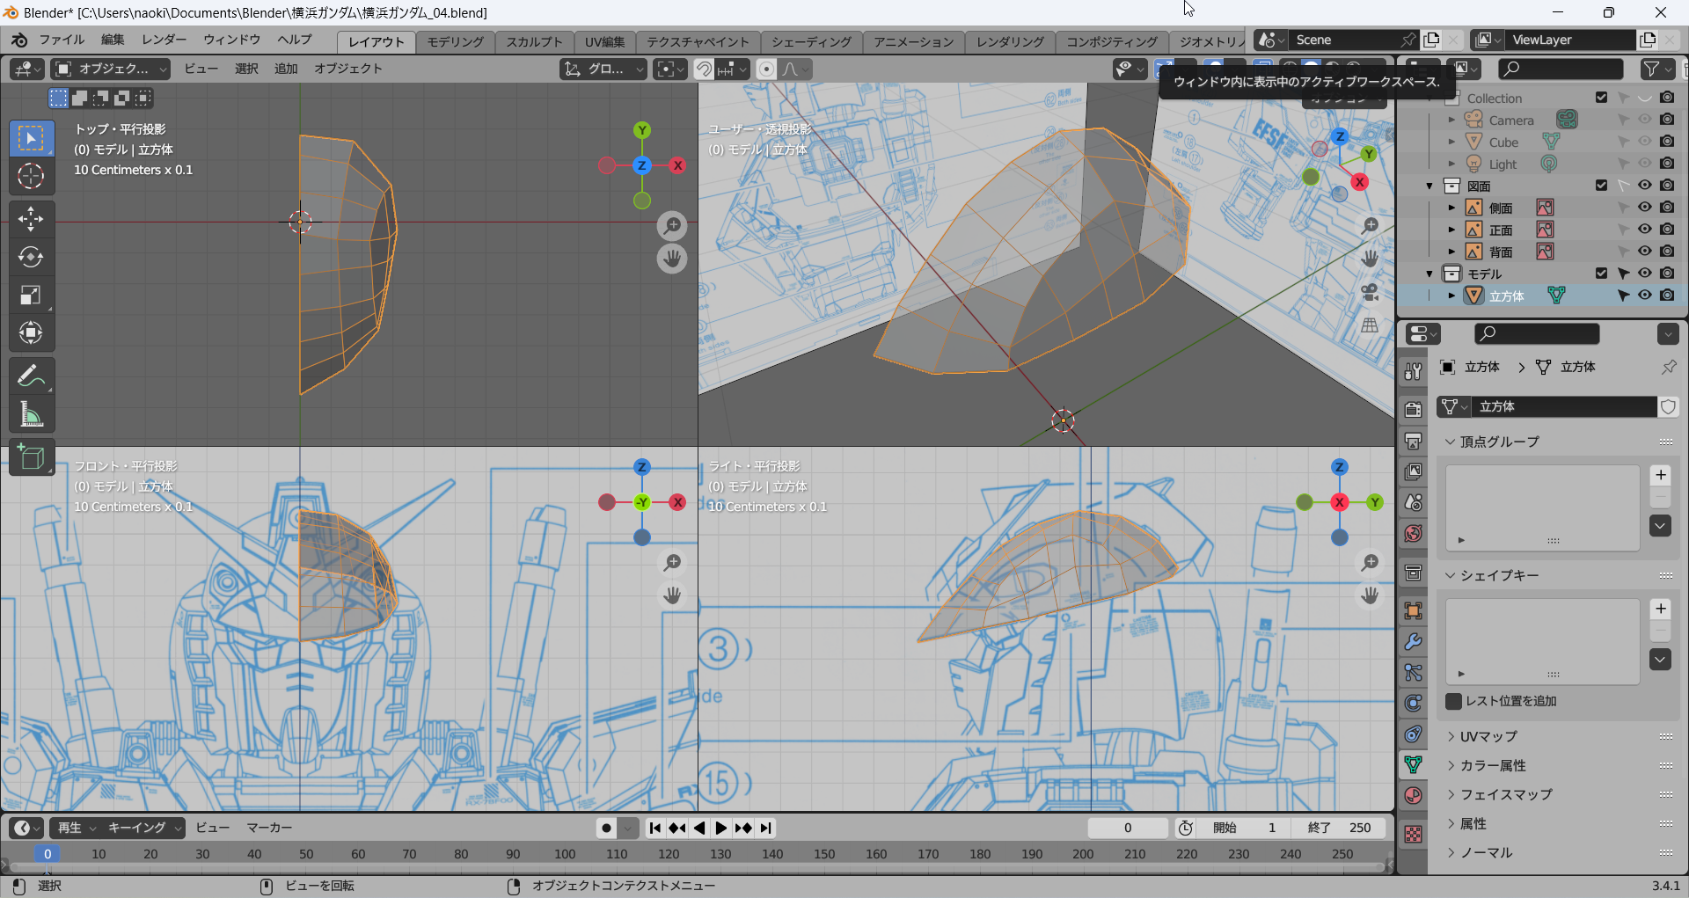The height and width of the screenshot is (898, 1689).
Task: Open the Material properties tab
Action: coord(1413,795)
